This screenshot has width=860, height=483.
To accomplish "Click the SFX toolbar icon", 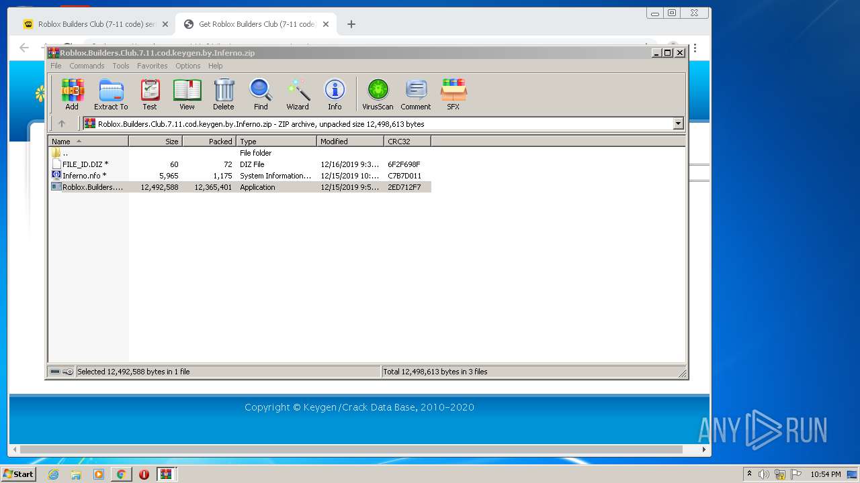I will [454, 94].
